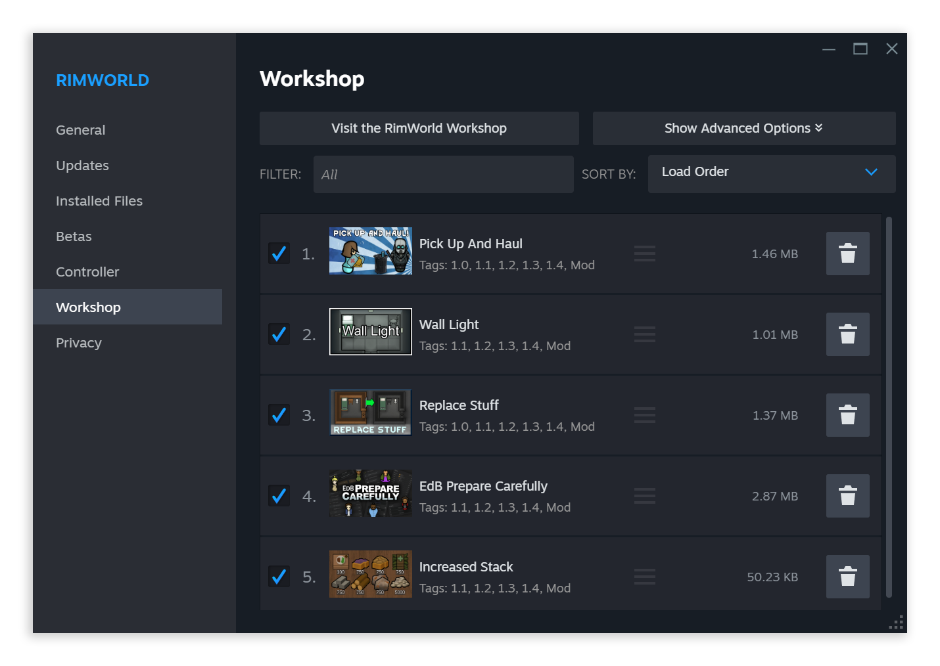This screenshot has width=940, height=666.
Task: Delete the Pick Up And Haul mod
Action: point(847,254)
